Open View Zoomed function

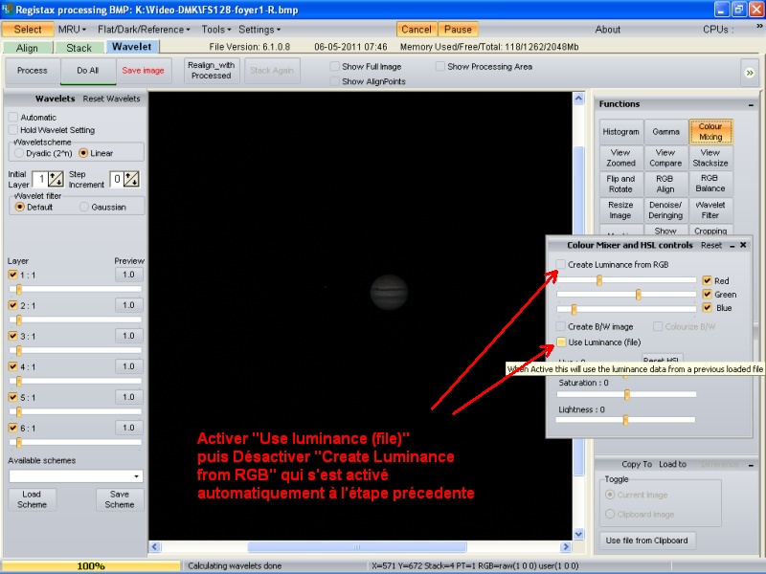pos(620,158)
